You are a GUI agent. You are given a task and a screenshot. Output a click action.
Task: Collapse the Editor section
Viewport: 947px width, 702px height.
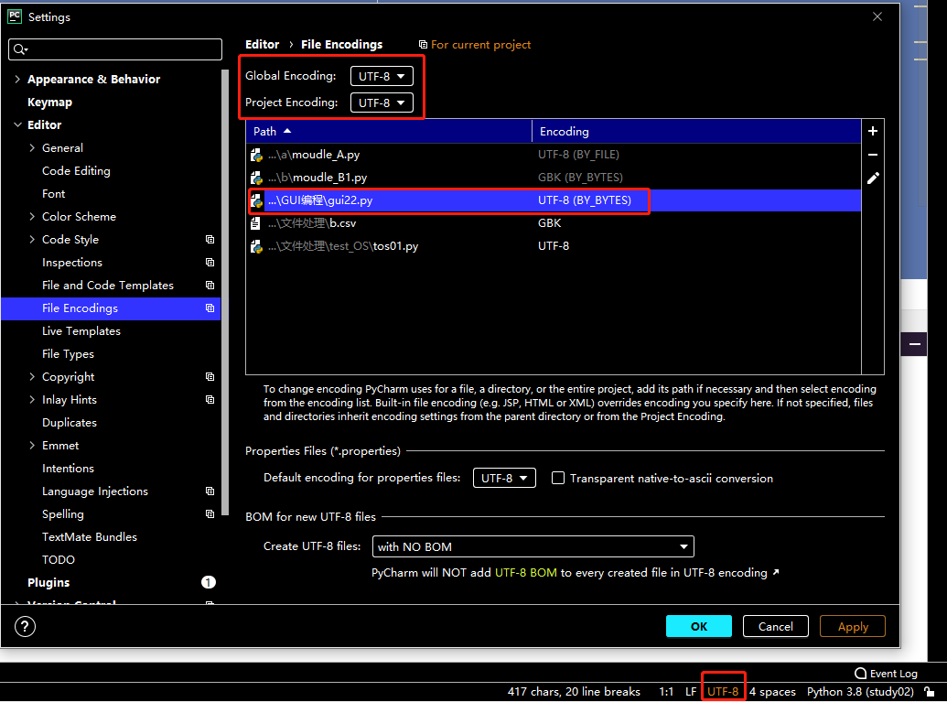[x=16, y=125]
